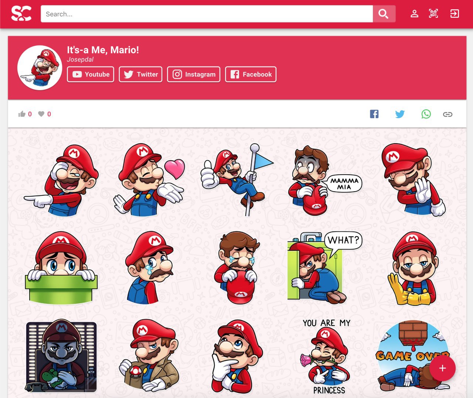Click into the Search field

pyautogui.click(x=207, y=14)
